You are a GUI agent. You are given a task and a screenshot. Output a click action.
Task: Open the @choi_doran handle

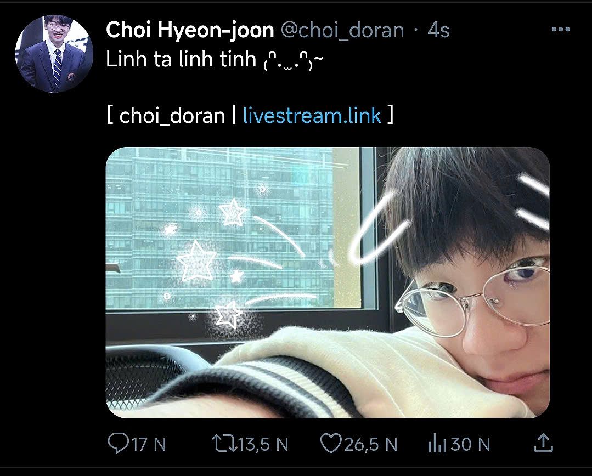pyautogui.click(x=342, y=30)
